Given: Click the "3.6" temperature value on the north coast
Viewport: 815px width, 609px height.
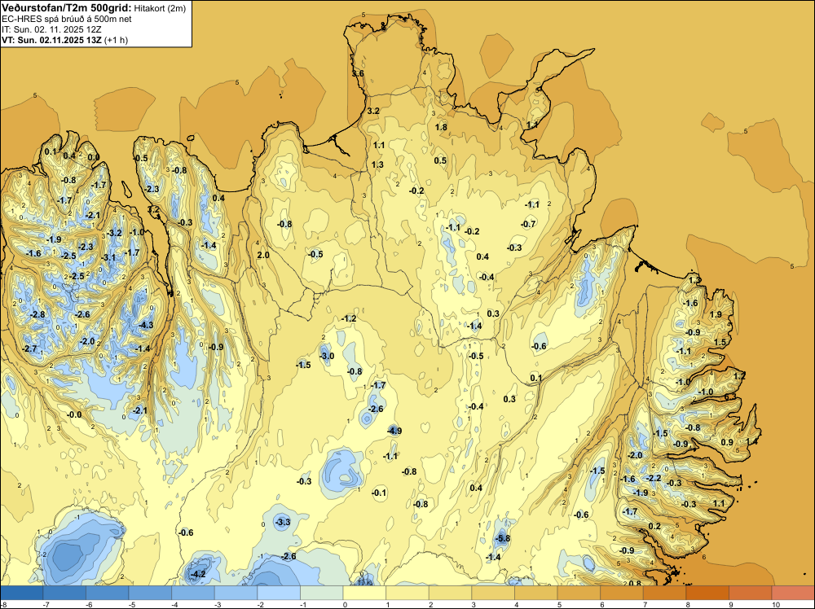Looking at the screenshot, I should [358, 74].
